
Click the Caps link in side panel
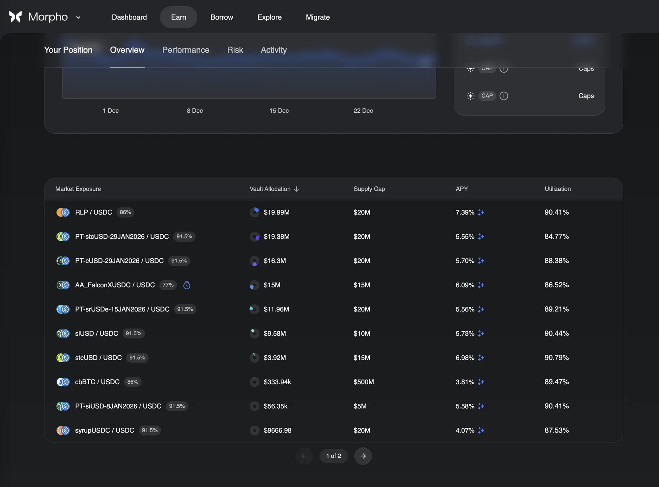pos(586,96)
